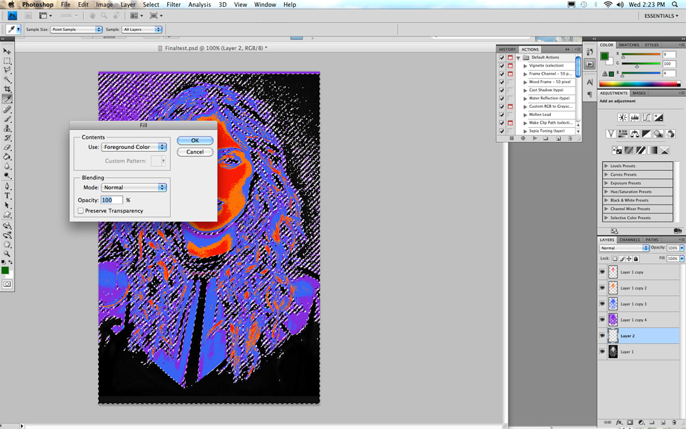Toggle visibility of bottom Layer 1

(x=602, y=351)
